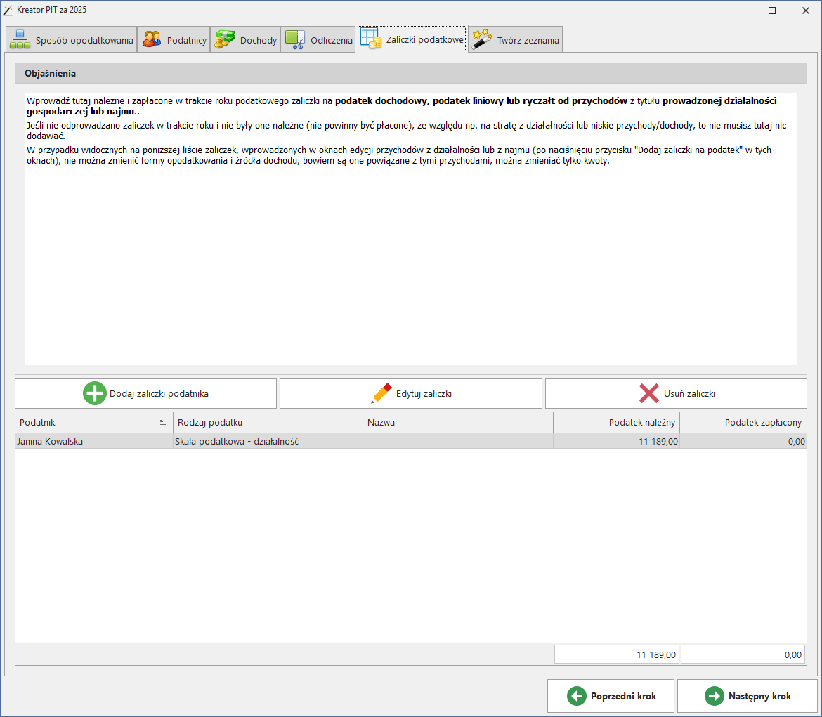The image size is (822, 717).
Task: Click the Skala podatkowa - działalność cell
Action: [268, 441]
